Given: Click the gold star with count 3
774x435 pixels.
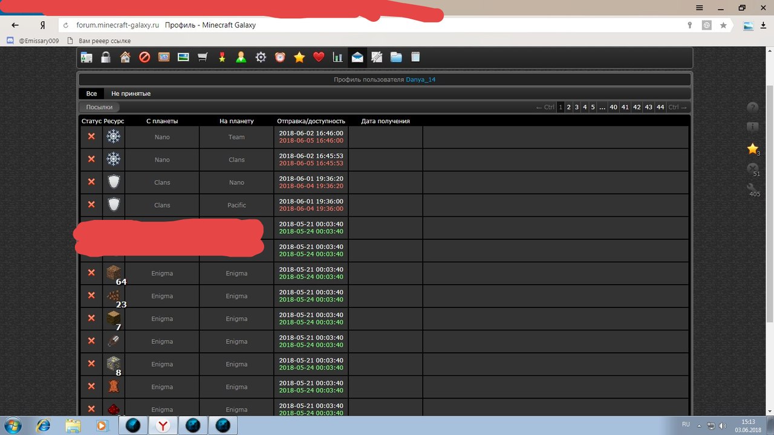Looking at the screenshot, I should point(752,149).
